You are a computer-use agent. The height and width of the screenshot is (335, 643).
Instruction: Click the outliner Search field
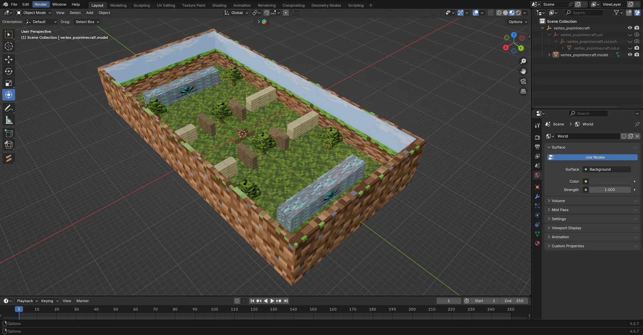tap(584, 13)
